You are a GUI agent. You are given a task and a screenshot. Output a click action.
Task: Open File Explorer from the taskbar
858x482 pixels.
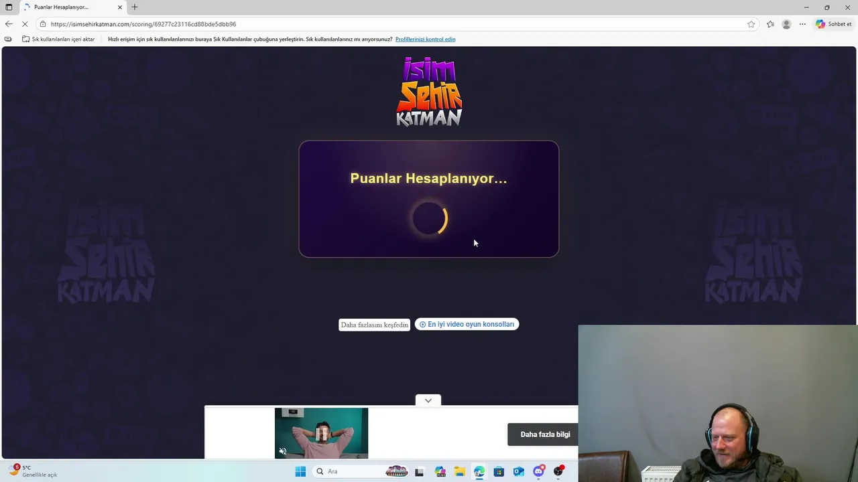[x=460, y=471]
